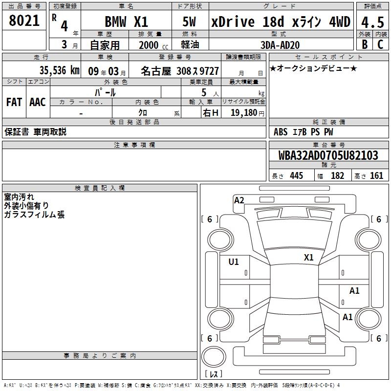Click equipment list ABS エアB PS PW

303,132
